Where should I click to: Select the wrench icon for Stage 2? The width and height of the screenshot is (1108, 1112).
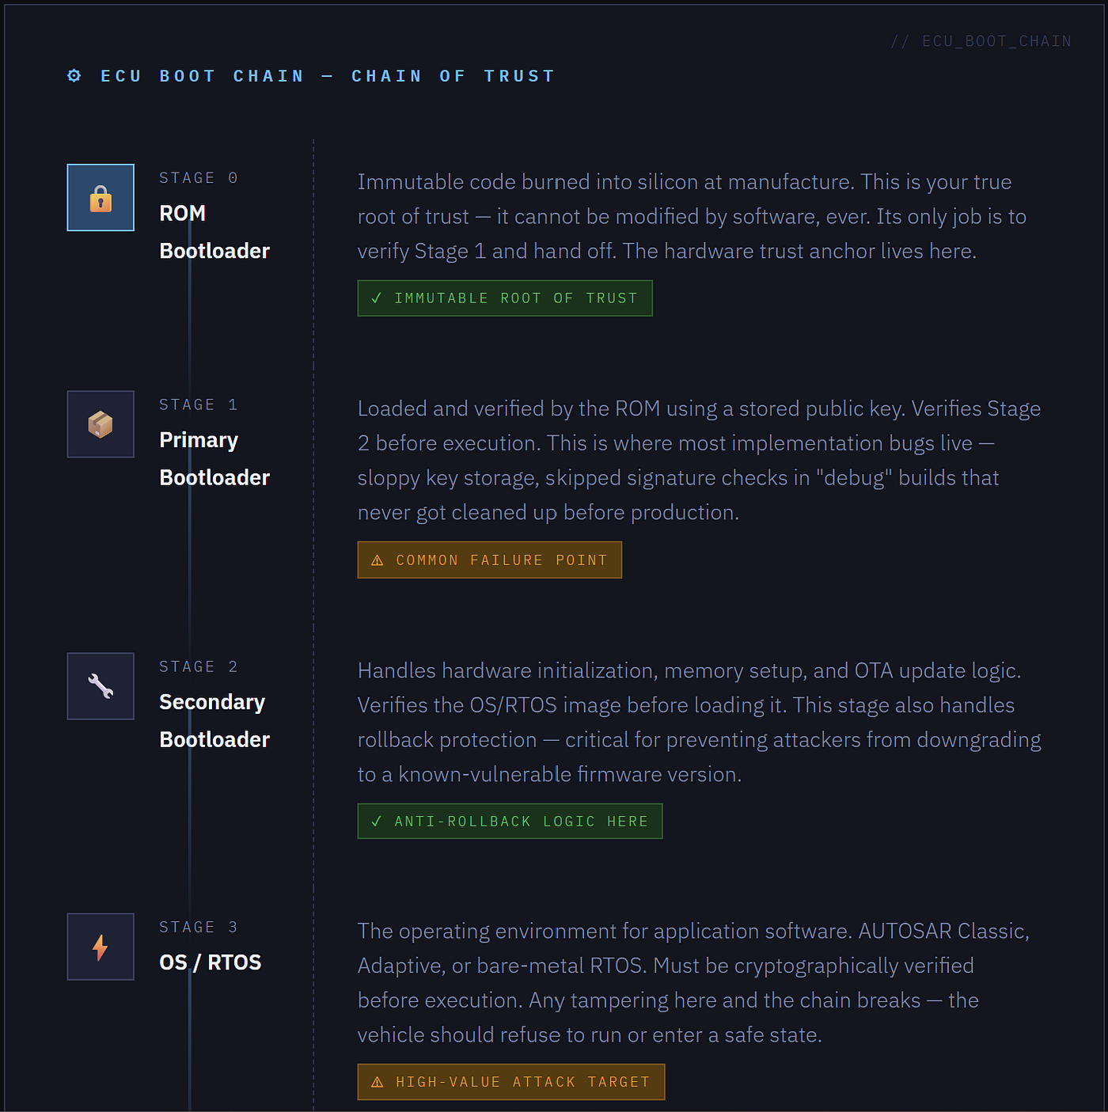[x=101, y=686]
